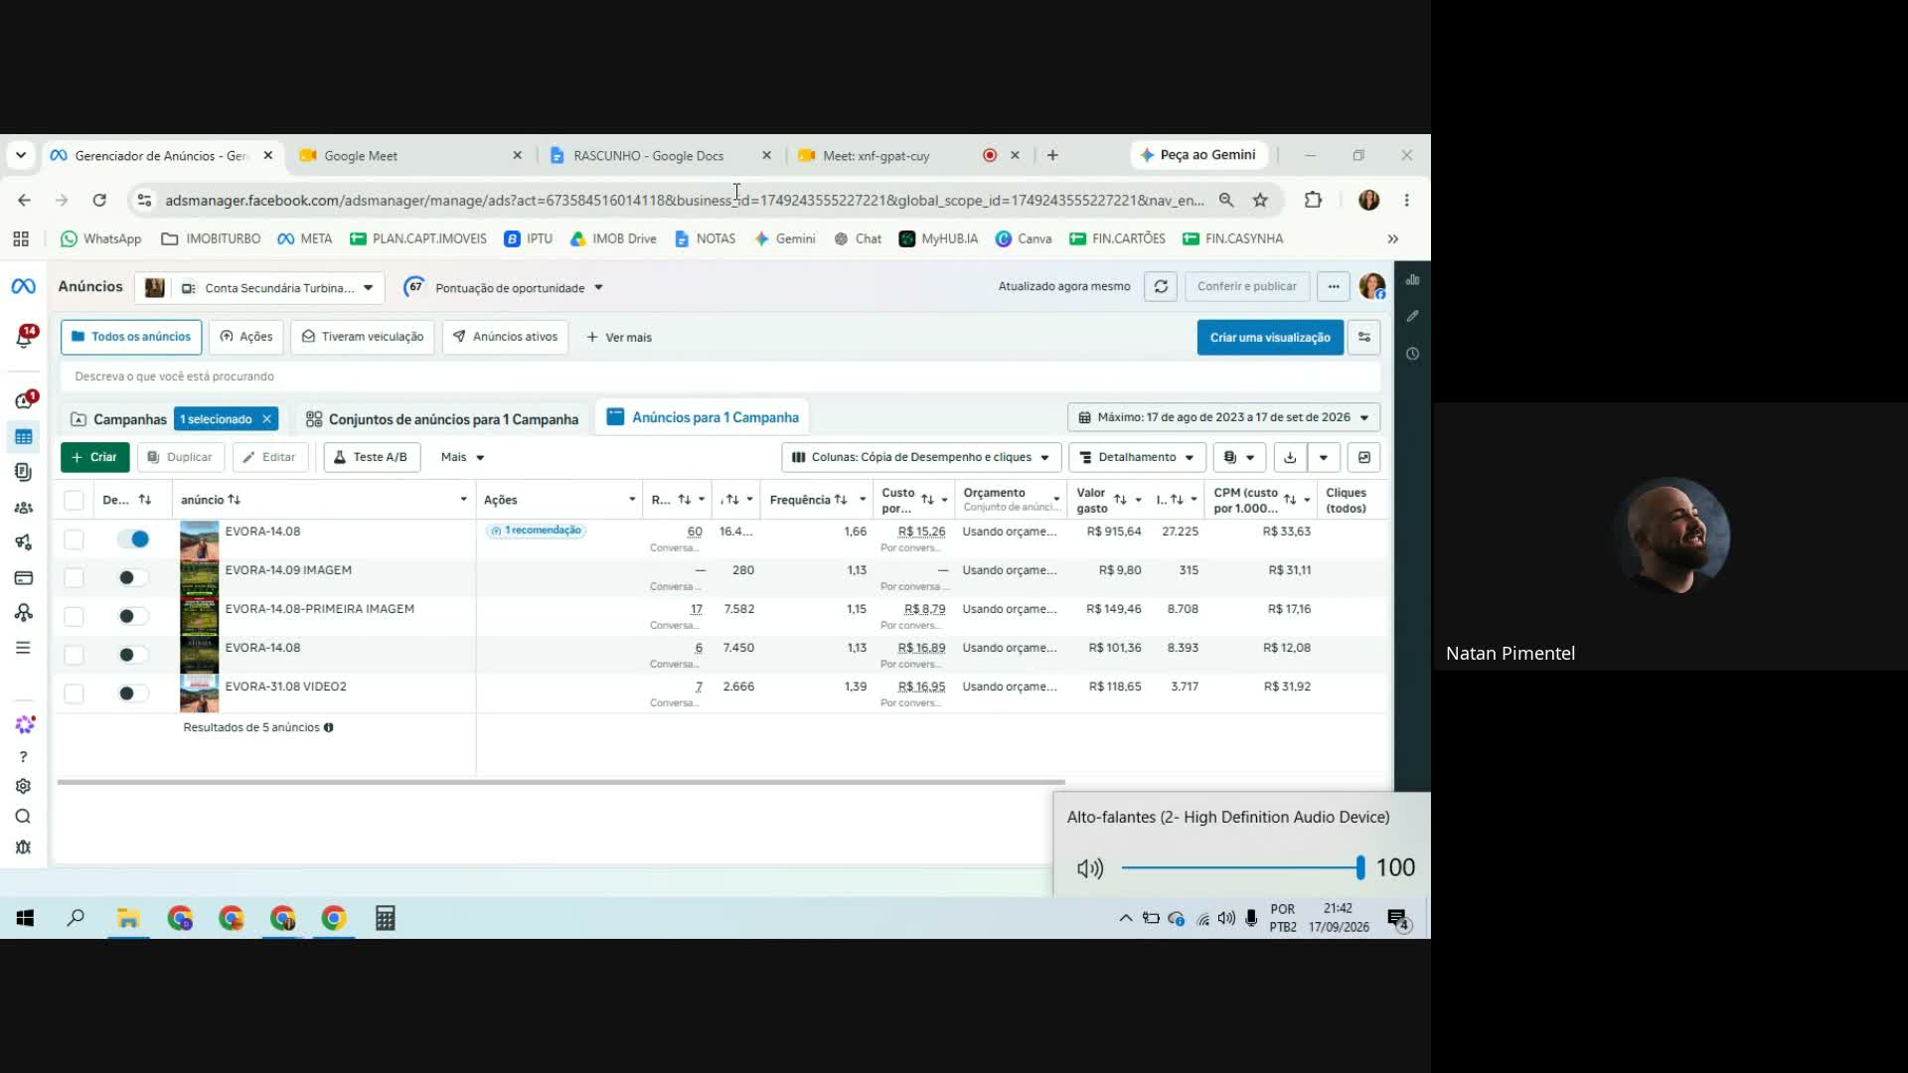Open the billing card icon in sidebar
This screenshot has width=1908, height=1073.
(x=24, y=578)
